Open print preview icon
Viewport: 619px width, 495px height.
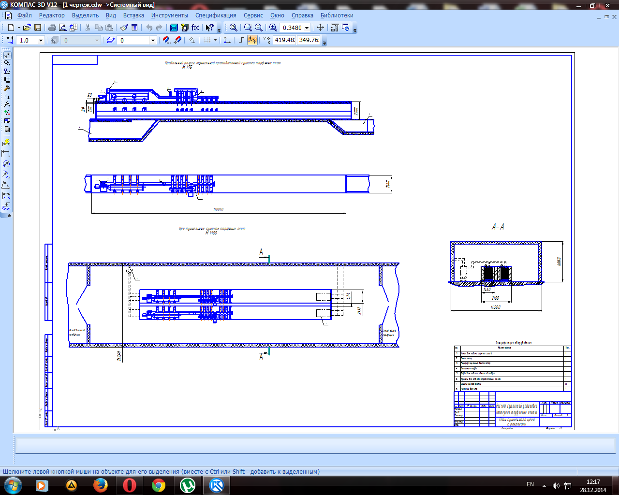63,28
